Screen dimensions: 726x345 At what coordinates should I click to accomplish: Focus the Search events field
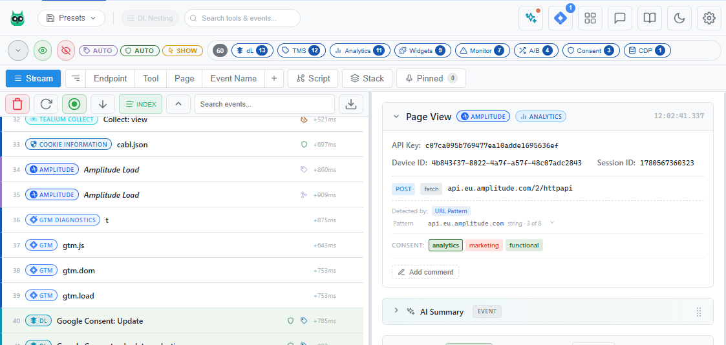click(x=264, y=104)
